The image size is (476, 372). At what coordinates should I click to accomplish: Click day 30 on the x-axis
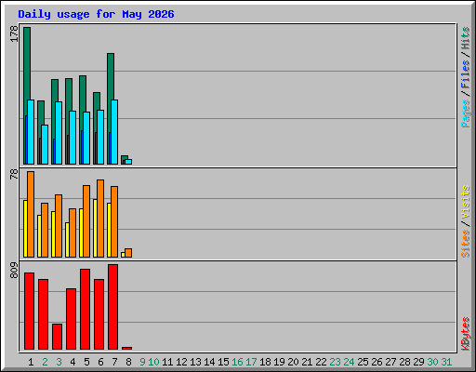tap(432, 362)
